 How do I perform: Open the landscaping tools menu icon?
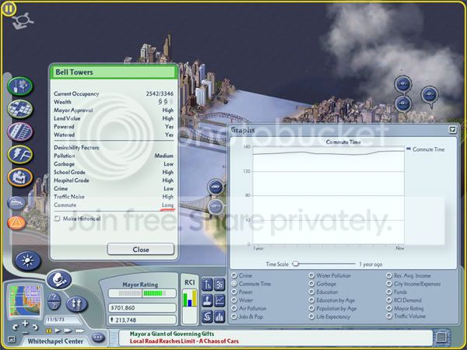point(20,86)
